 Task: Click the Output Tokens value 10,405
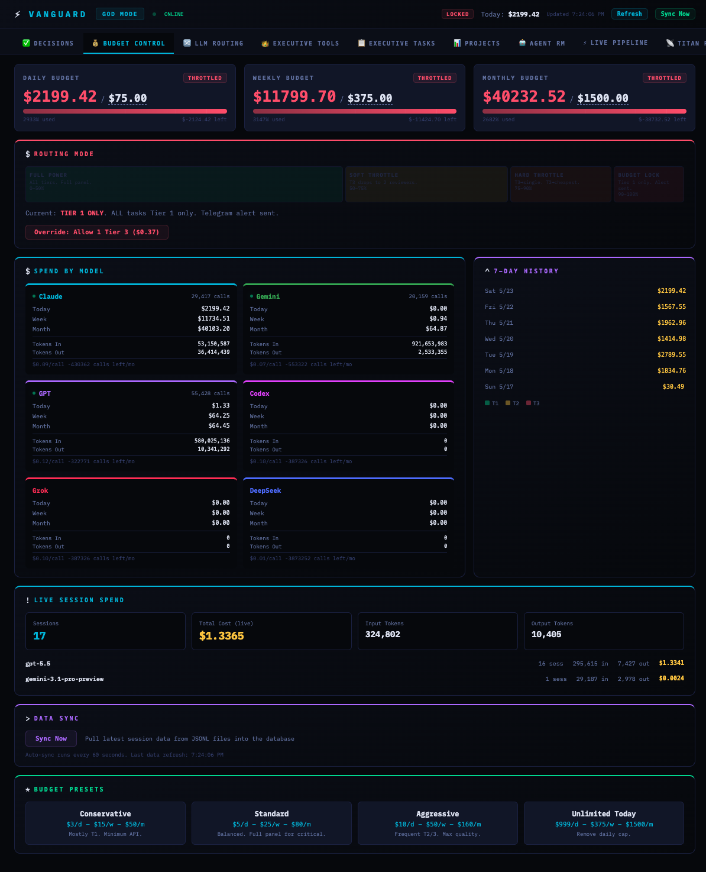click(x=546, y=634)
